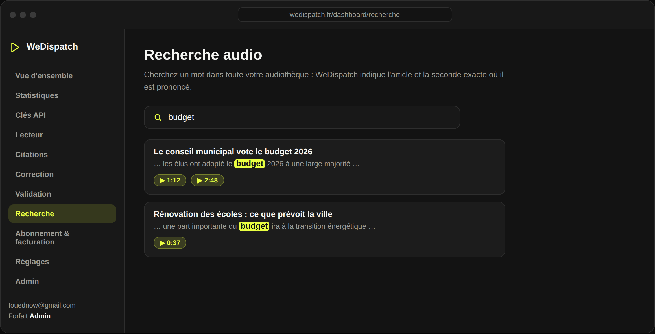
Task: Open the Citations page
Action: coord(62,155)
